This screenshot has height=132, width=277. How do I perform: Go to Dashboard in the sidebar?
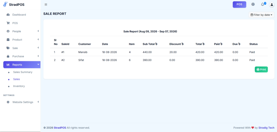click(19, 15)
